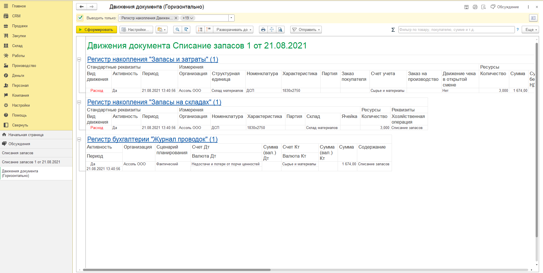Open link Регистр бухгалтерии "Журнал проводок" (1)
This screenshot has width=543, height=273.
point(152,139)
